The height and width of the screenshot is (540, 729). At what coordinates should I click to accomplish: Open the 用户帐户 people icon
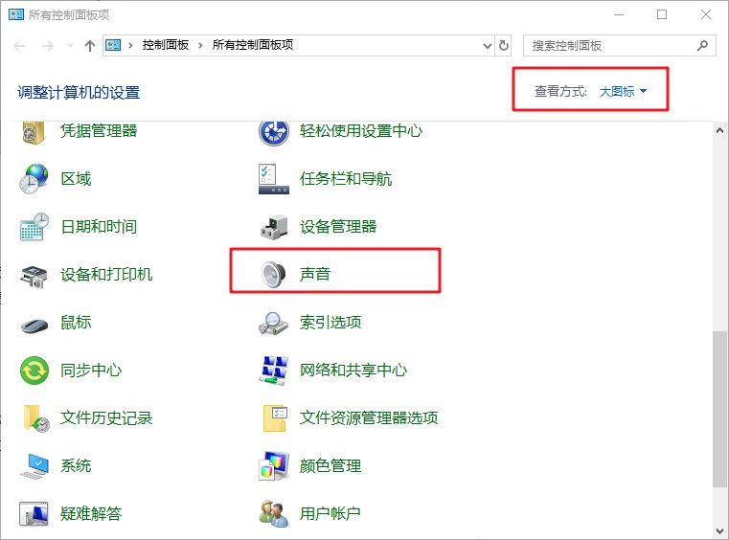pyautogui.click(x=273, y=514)
